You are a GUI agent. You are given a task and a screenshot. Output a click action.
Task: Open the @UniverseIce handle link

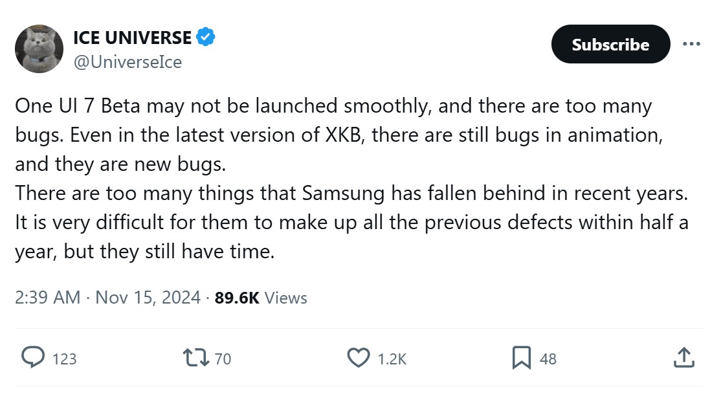pos(128,61)
